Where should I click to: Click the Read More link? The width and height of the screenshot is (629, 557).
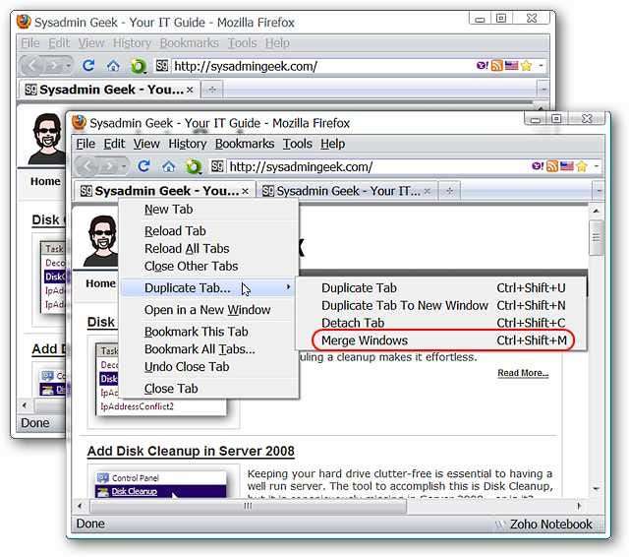click(523, 373)
